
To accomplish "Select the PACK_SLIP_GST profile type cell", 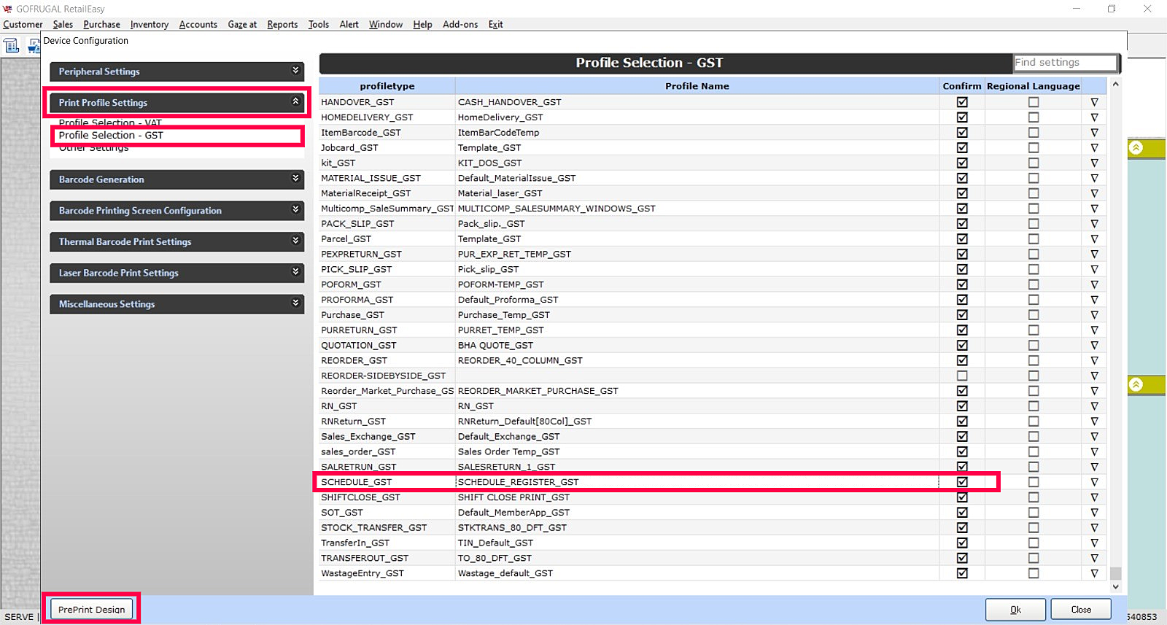I will [387, 224].
